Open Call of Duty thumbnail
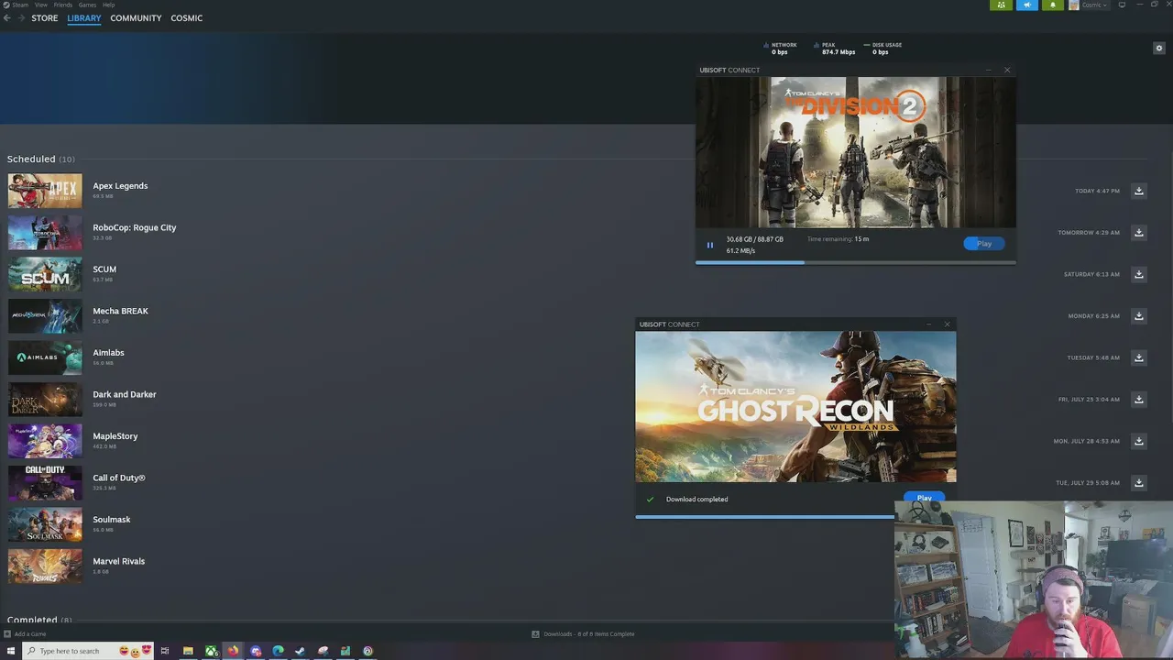Screen dimensions: 1173x660 tap(45, 483)
